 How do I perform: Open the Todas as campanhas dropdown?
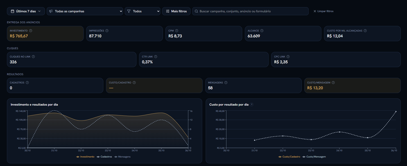click(x=85, y=11)
